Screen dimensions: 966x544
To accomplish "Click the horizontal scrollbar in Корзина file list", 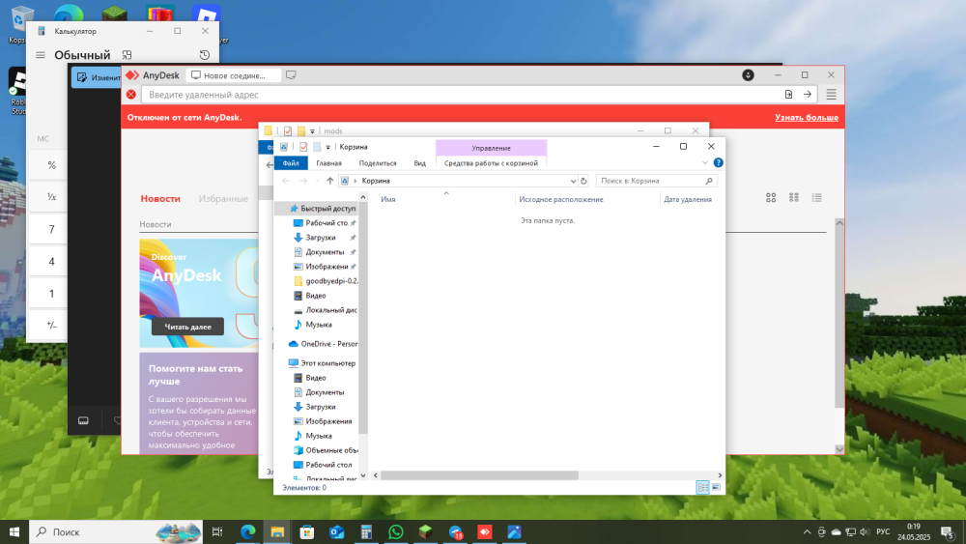I will click(x=480, y=475).
